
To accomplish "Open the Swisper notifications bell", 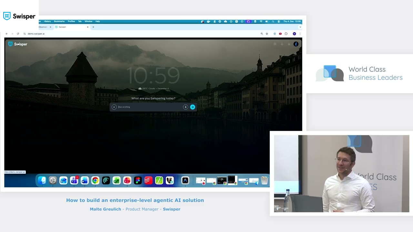I will [x=282, y=44].
